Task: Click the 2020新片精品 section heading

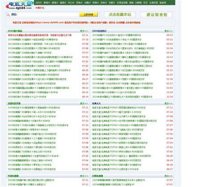Action: tap(15, 31)
